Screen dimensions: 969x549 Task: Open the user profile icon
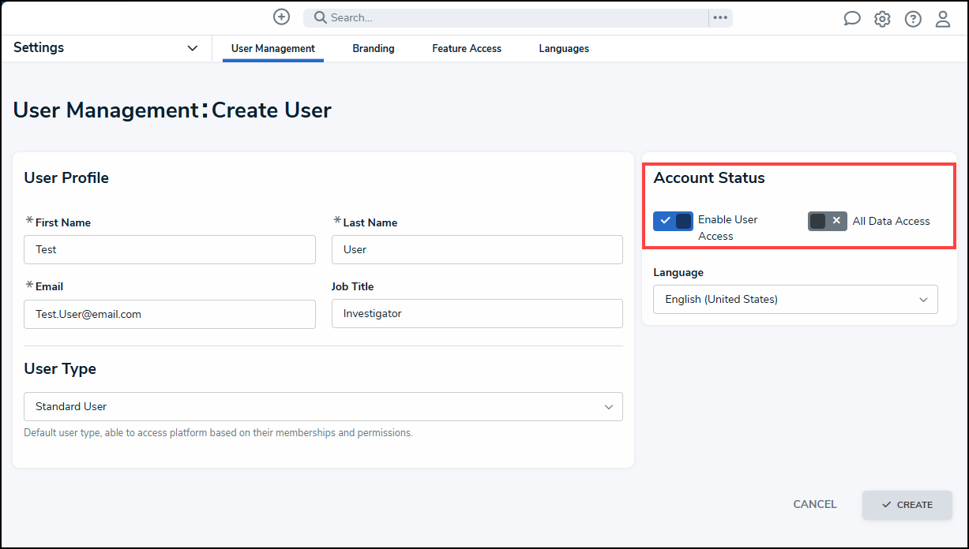[943, 19]
